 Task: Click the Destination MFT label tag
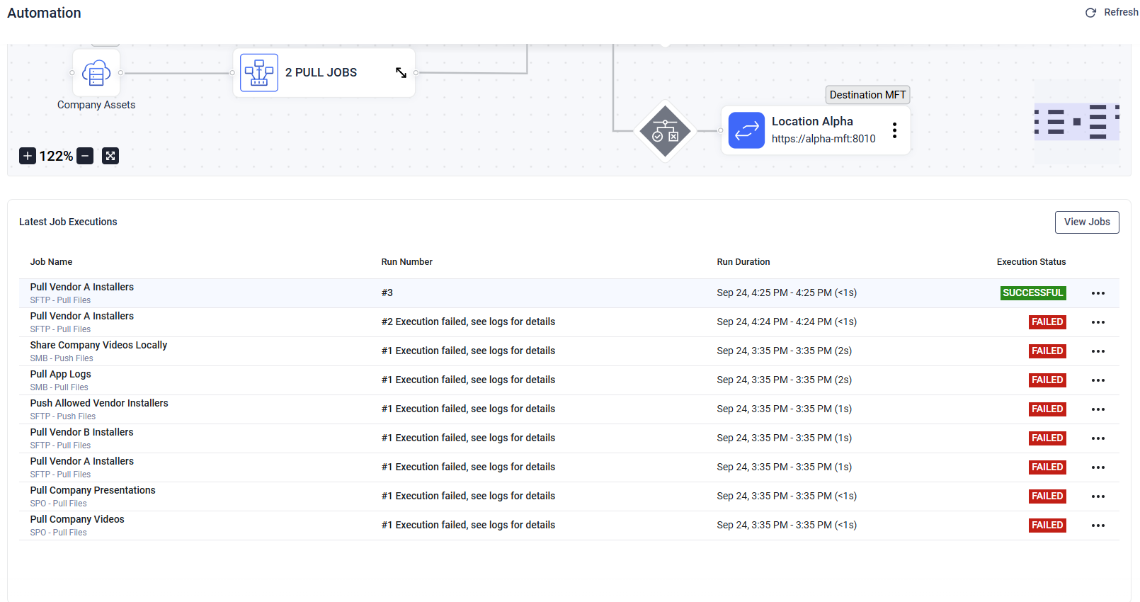[x=867, y=95]
